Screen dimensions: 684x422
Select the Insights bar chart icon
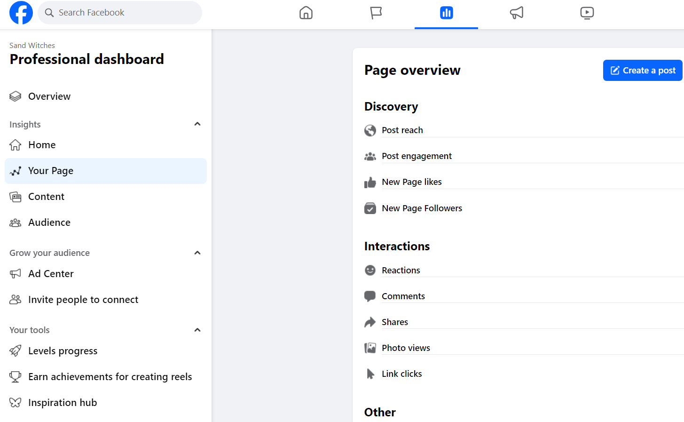click(446, 13)
